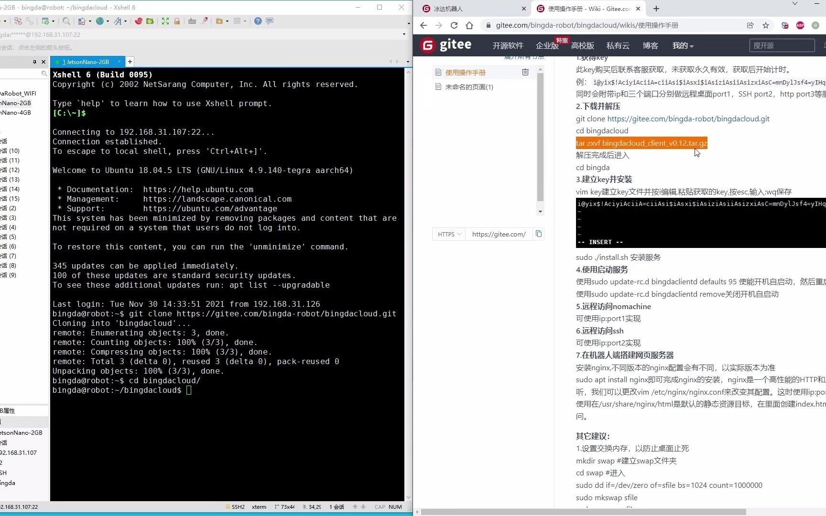Screen dimensions: 826x516
Task: Open the 开源软件 menu on Gitee
Action: [x=508, y=45]
